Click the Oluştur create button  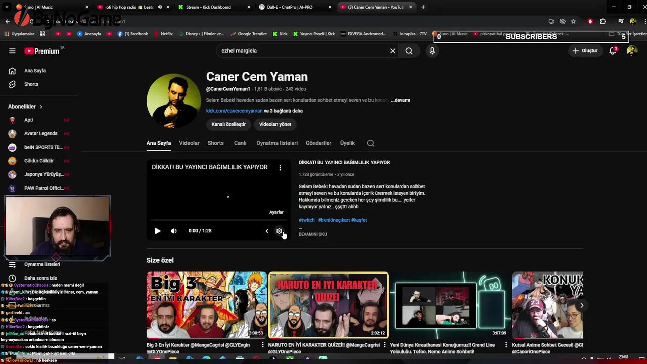click(x=585, y=51)
